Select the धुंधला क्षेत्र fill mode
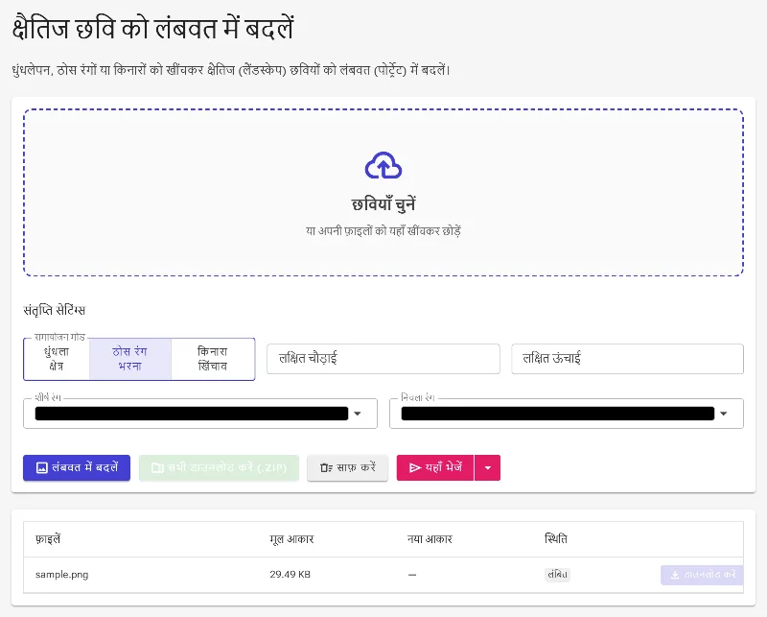The height and width of the screenshot is (617, 767). tap(57, 359)
